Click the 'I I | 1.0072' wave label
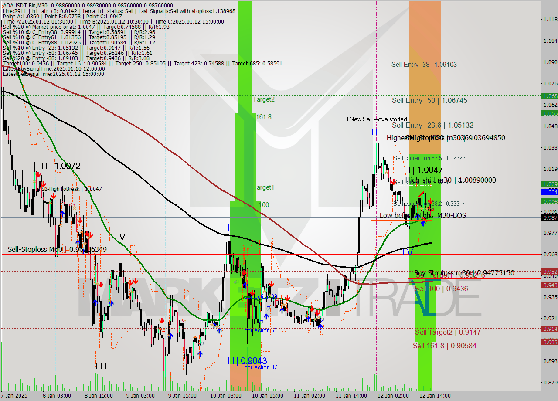Image resolution: width=558 pixels, height=401 pixels. tap(60, 166)
